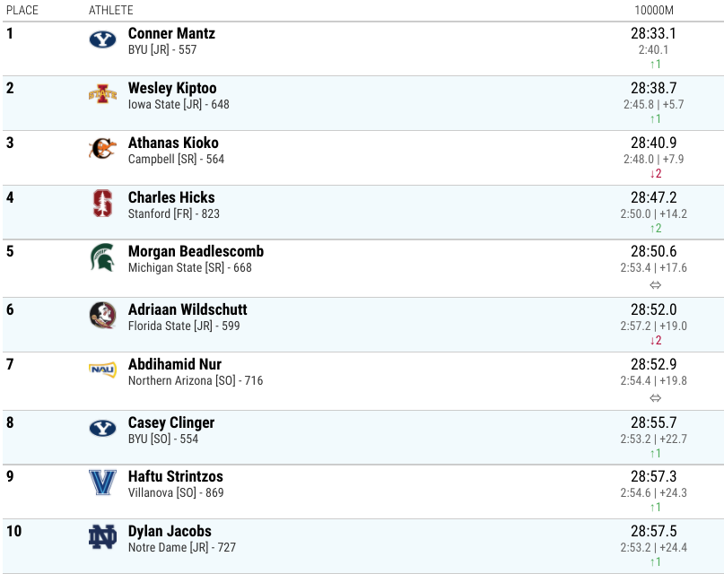Select the red down-2 indicator for Kioko
This screenshot has height=574, width=724.
(656, 173)
